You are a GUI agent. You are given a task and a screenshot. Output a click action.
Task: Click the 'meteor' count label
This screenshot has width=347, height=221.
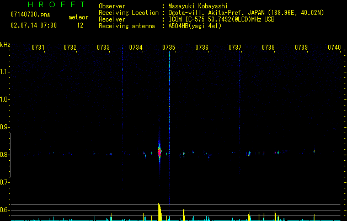tap(78, 17)
